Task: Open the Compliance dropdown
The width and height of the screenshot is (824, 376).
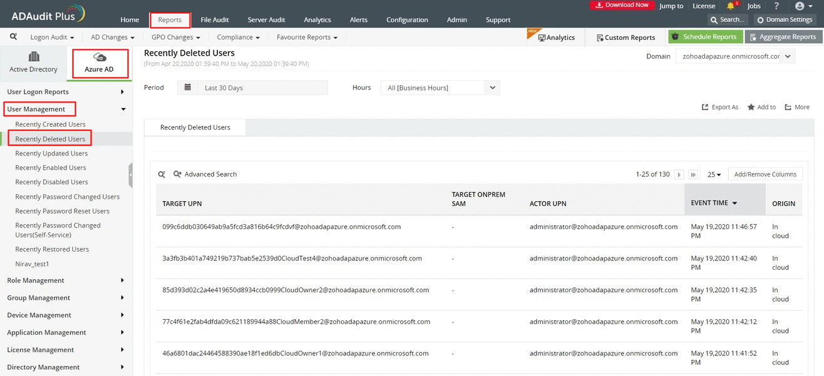Action: click(239, 37)
